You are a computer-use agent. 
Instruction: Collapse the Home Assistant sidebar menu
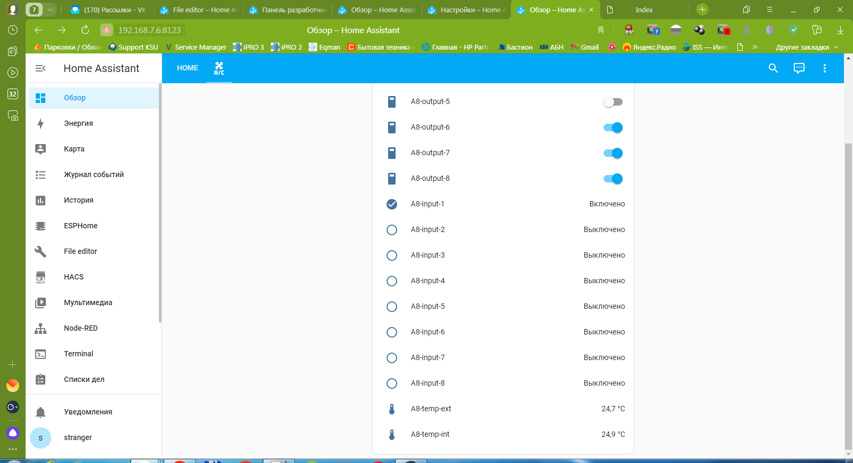point(41,68)
